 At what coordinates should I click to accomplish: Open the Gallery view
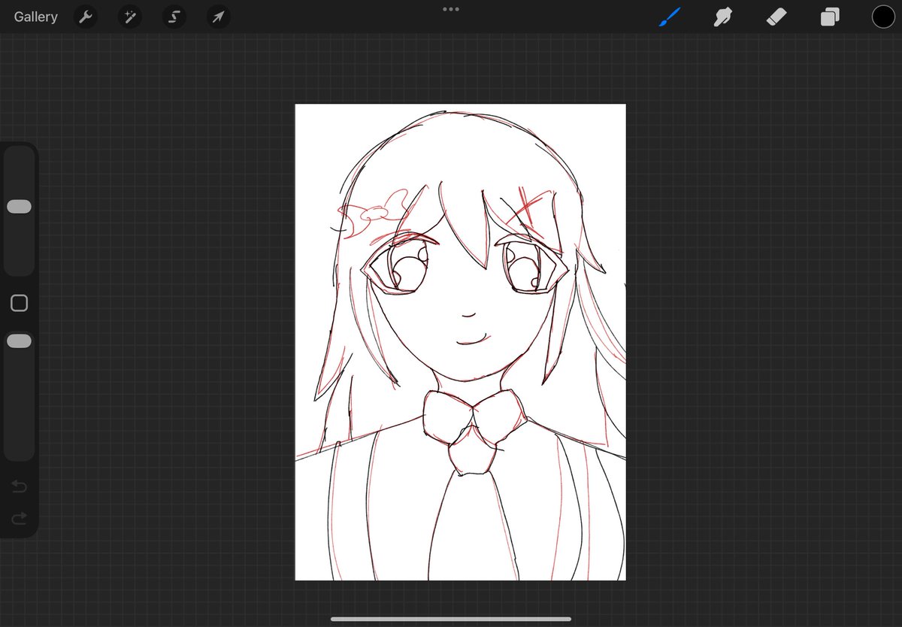tap(35, 17)
